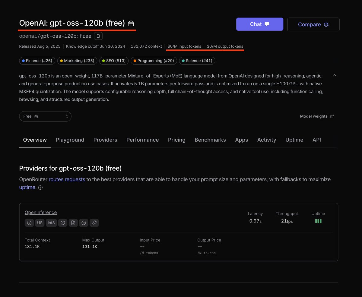
Task: Collapse the model description chevron
Action: point(334,75)
